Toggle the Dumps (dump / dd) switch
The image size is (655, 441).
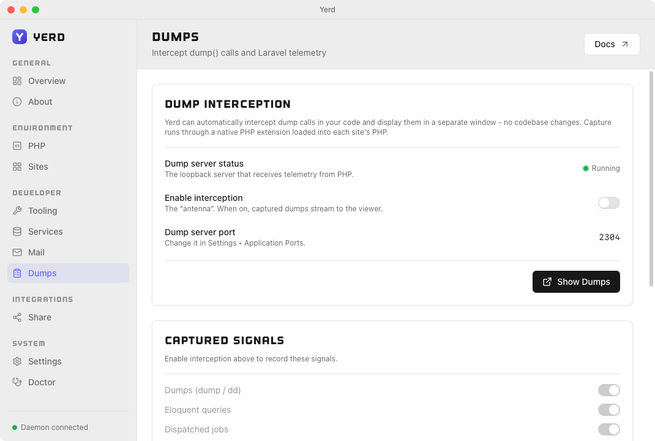coord(608,390)
